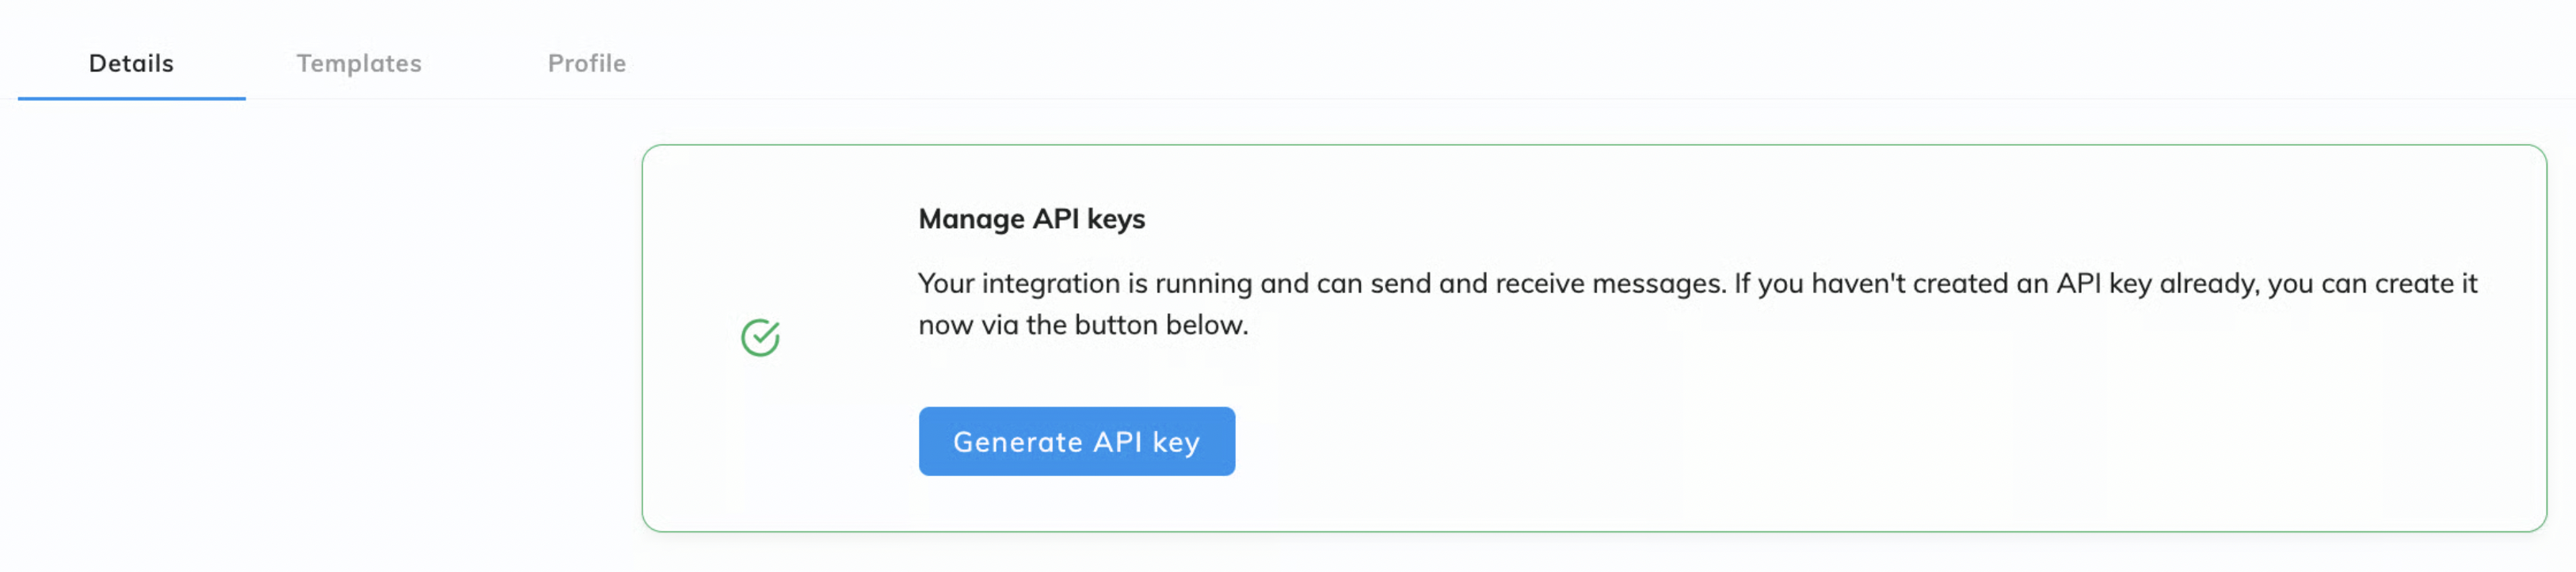2576x572 pixels.
Task: Click the green checkmark status icon
Action: 760,338
